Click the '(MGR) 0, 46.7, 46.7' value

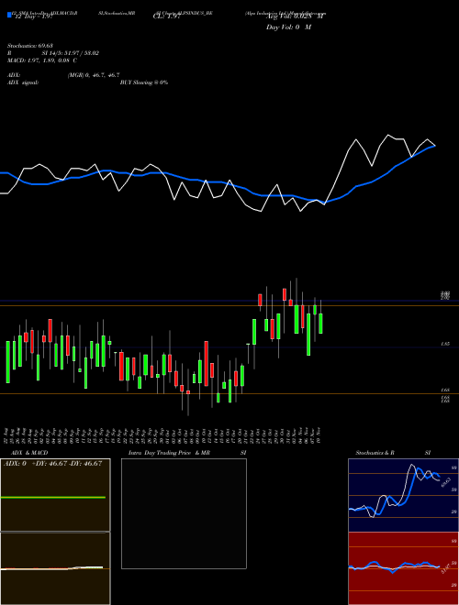[94, 75]
